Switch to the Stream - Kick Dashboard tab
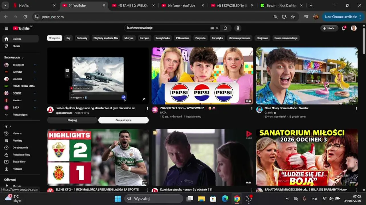The width and height of the screenshot is (366, 205). coord(281,5)
